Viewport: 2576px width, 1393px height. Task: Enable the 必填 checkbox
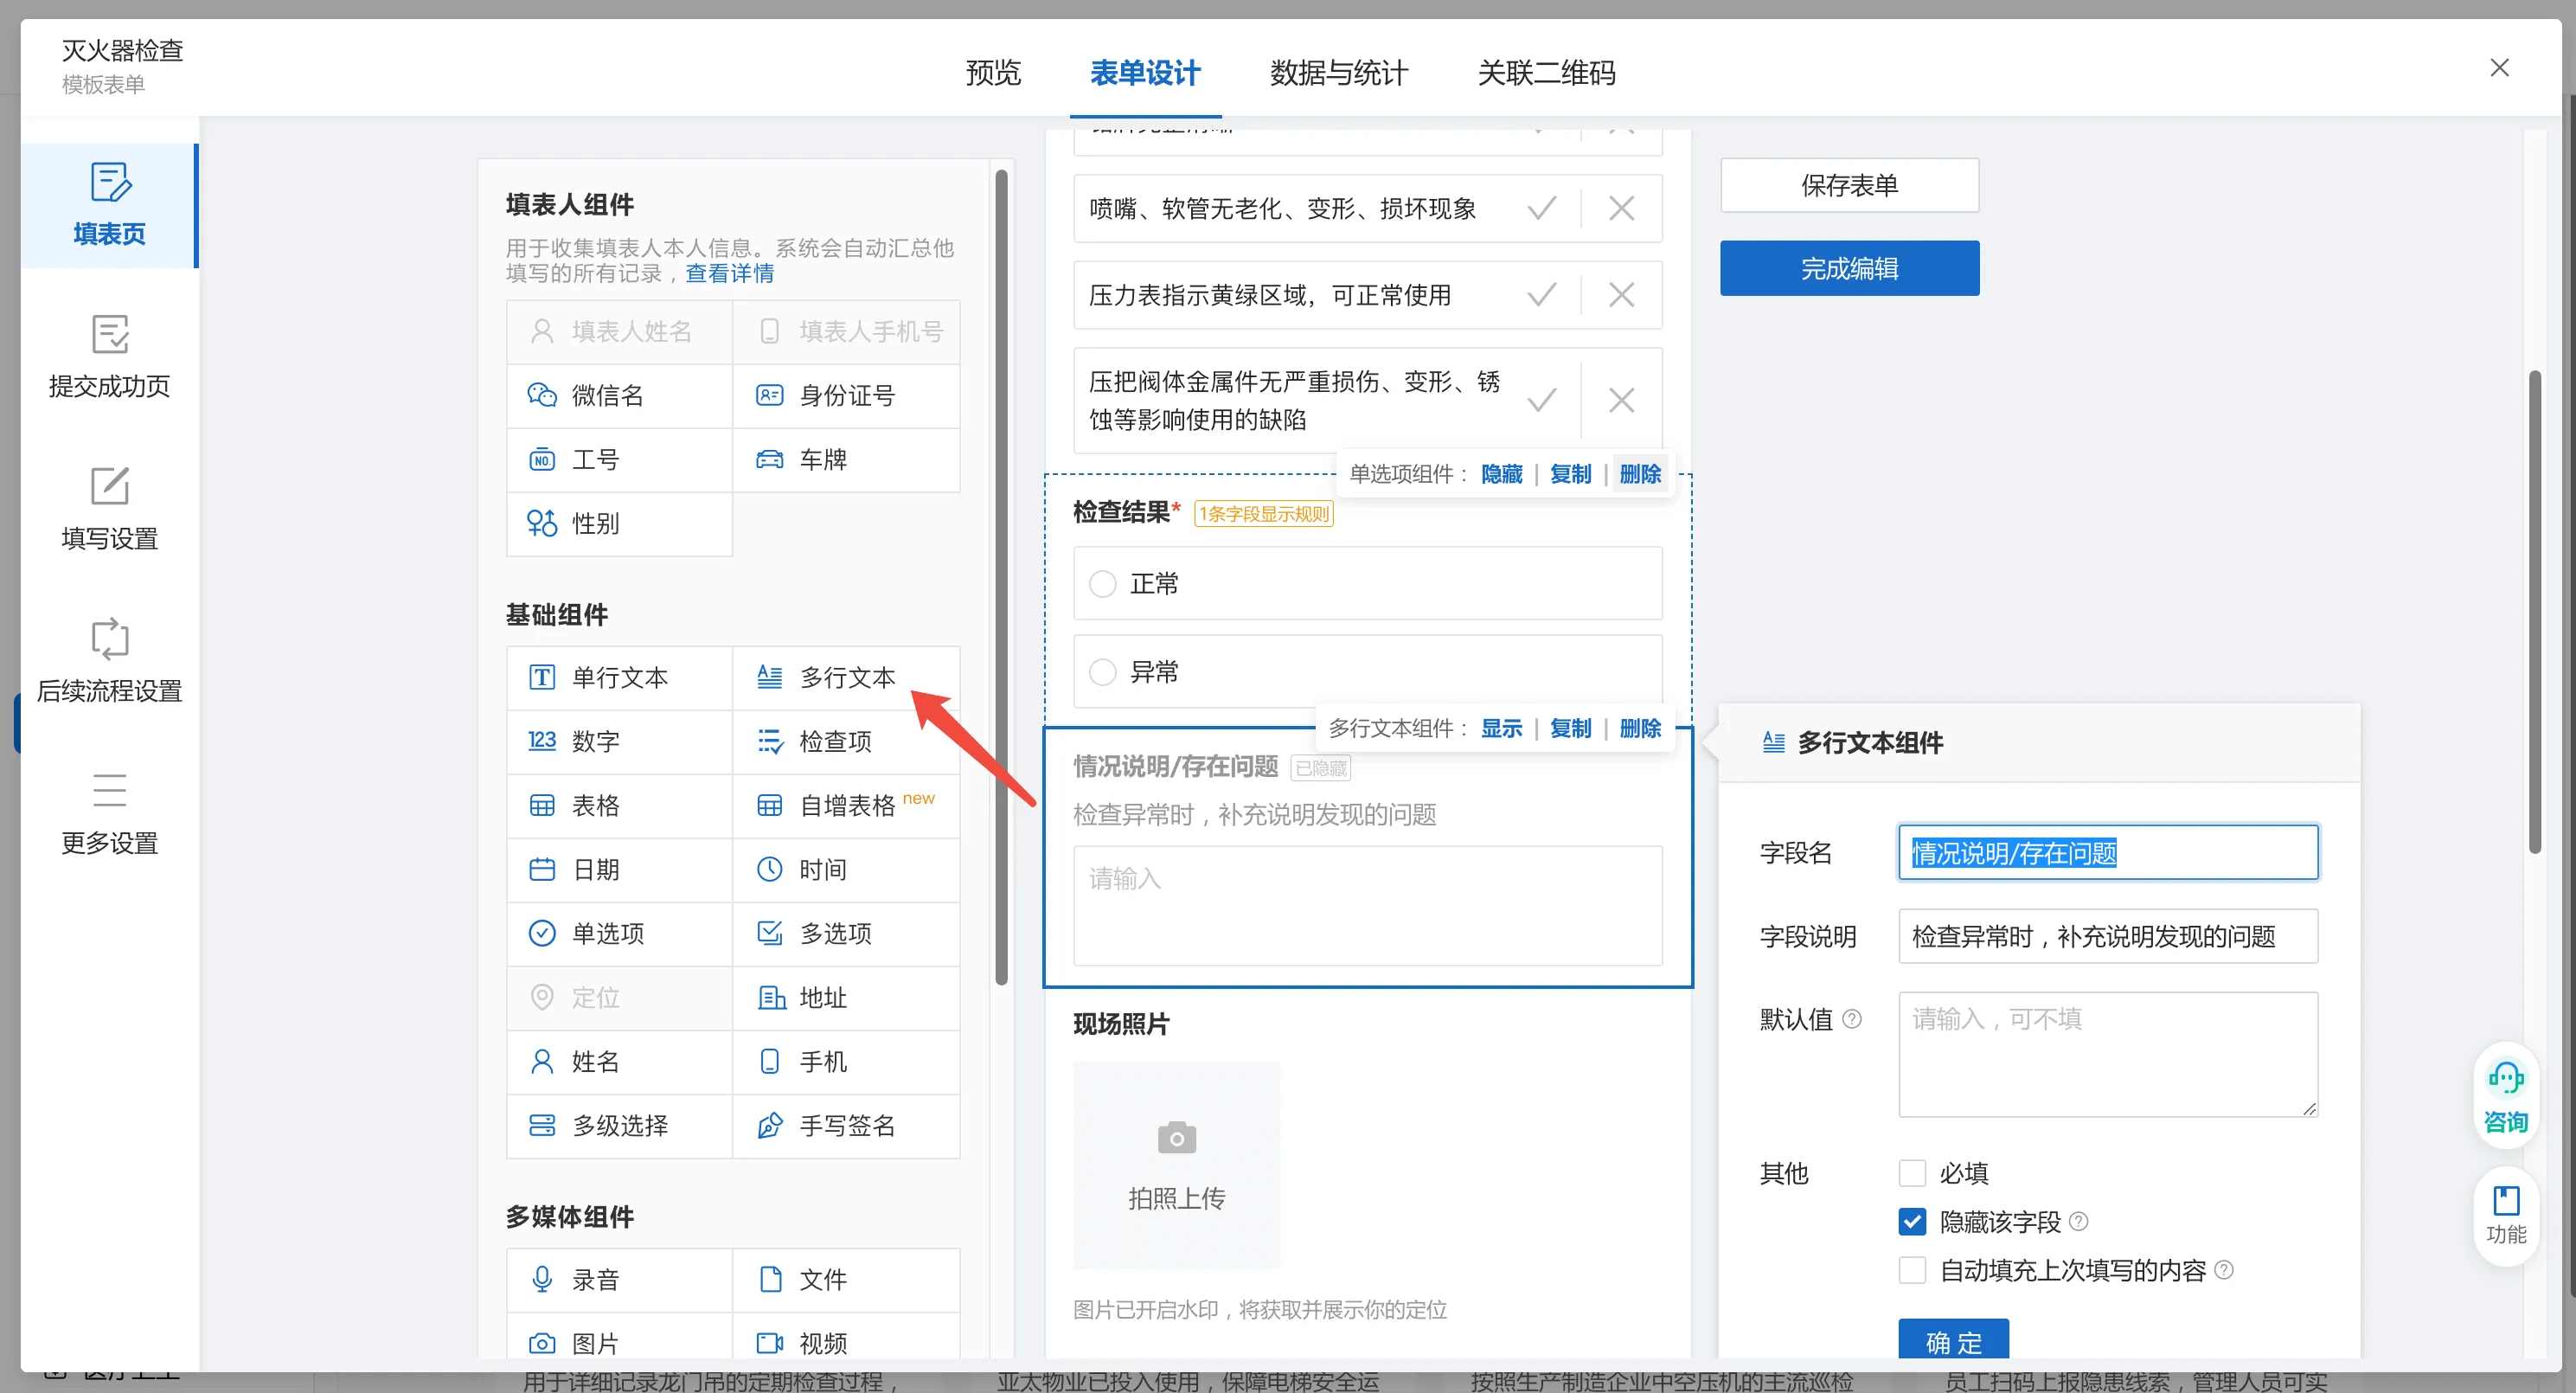pyautogui.click(x=1911, y=1173)
